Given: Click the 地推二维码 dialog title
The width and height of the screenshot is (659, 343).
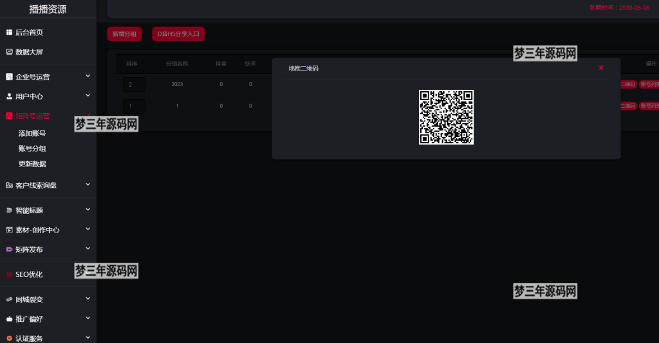Looking at the screenshot, I should [304, 68].
